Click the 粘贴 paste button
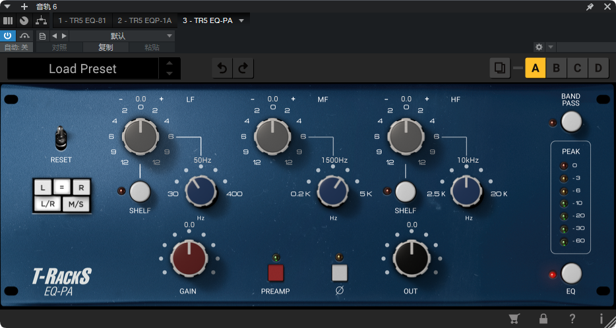 152,47
